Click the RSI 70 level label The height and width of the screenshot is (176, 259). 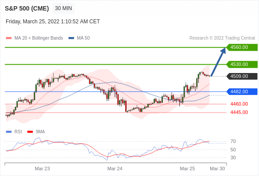(233, 141)
